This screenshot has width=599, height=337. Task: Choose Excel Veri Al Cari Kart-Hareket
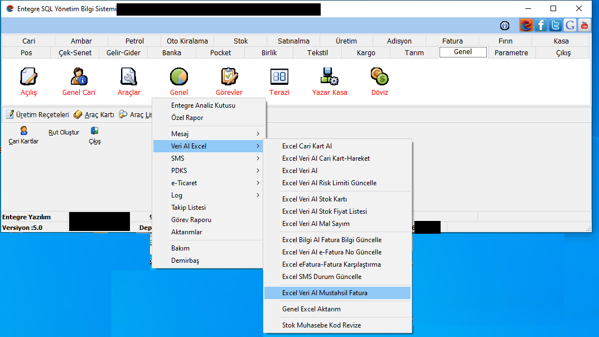click(x=337, y=158)
